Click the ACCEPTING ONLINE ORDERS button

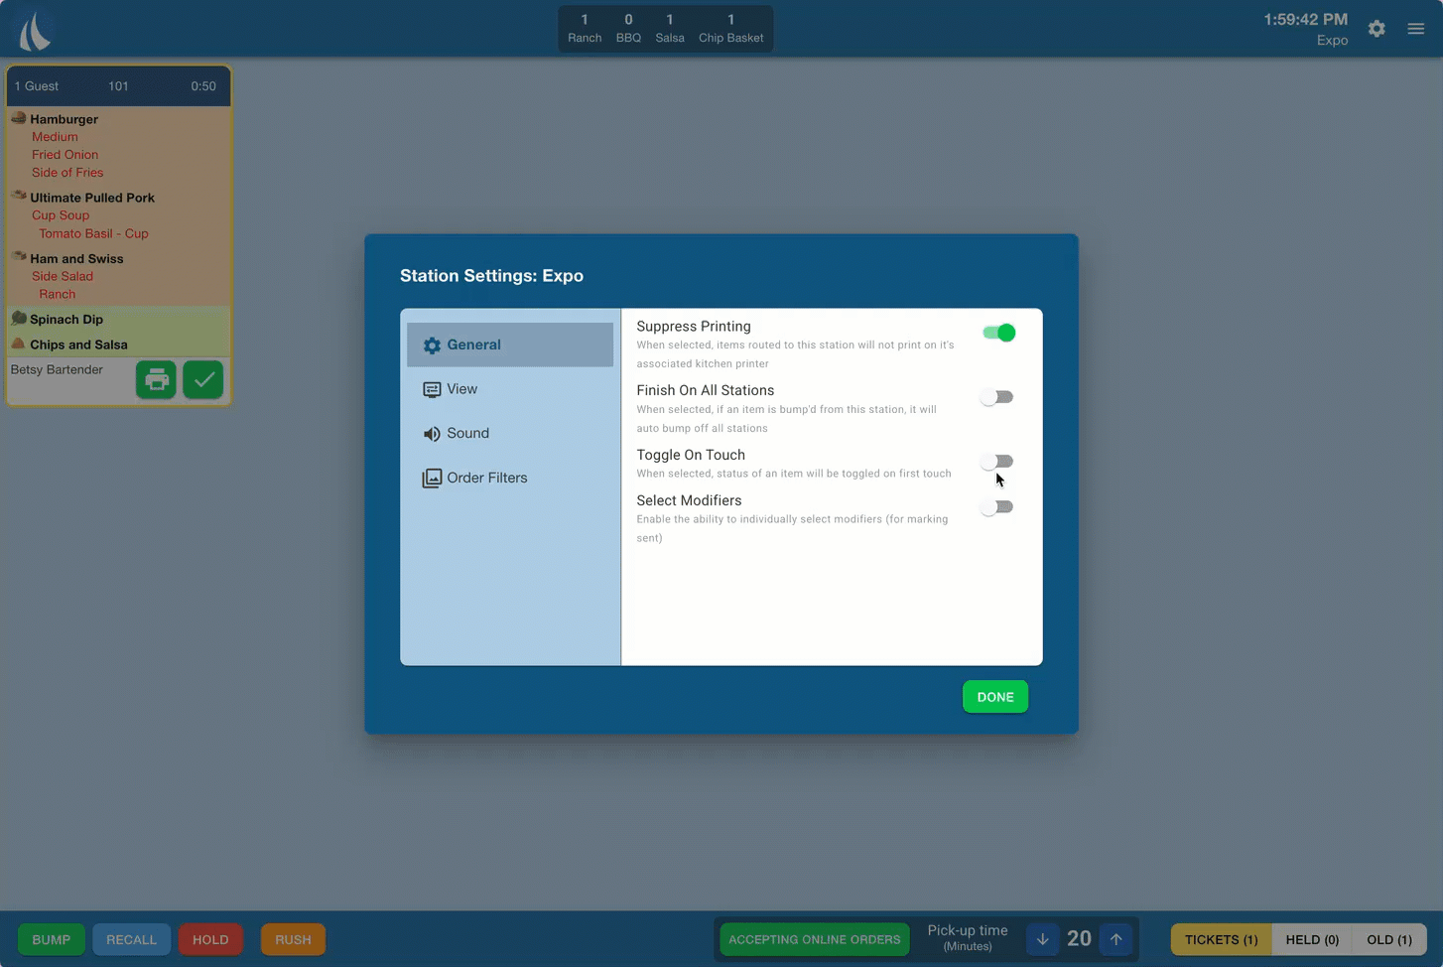(x=814, y=939)
